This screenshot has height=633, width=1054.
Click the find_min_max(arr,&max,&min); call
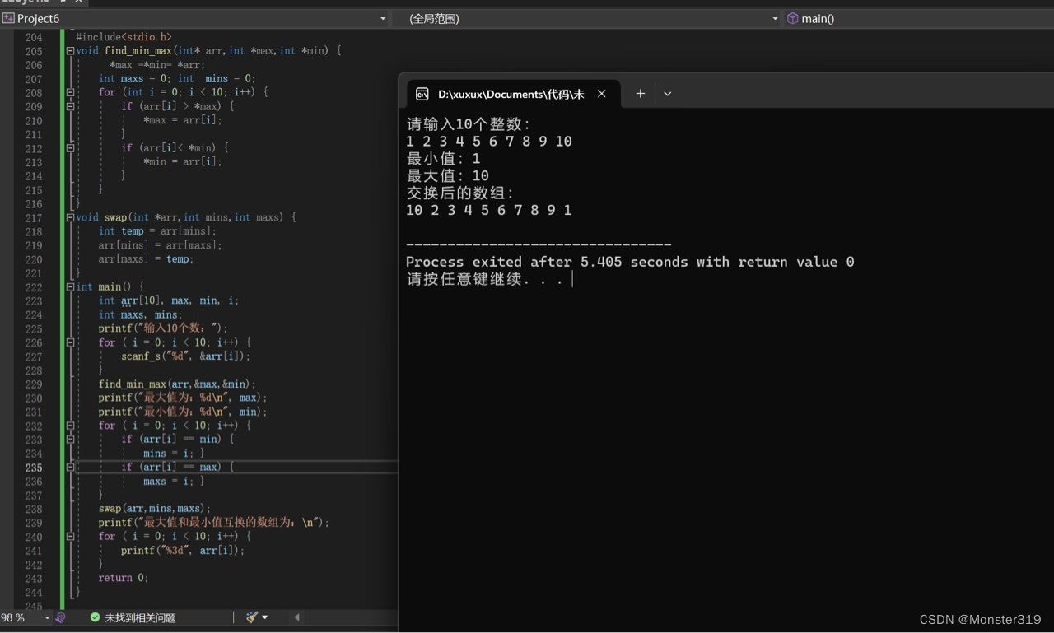(177, 384)
